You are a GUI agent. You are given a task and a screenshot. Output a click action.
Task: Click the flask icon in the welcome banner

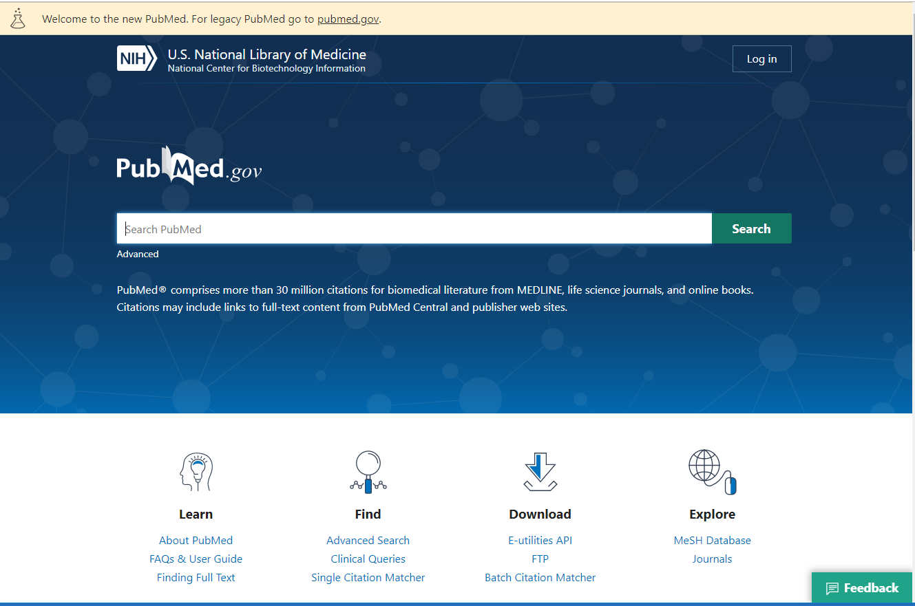coord(17,19)
